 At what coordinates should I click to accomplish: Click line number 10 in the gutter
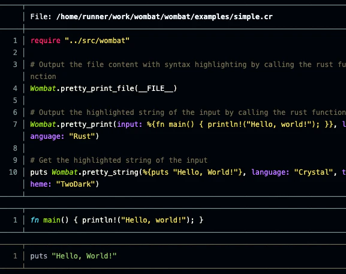click(13, 172)
